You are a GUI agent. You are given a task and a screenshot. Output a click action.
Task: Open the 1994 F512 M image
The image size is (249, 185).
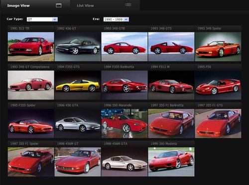click(171, 85)
